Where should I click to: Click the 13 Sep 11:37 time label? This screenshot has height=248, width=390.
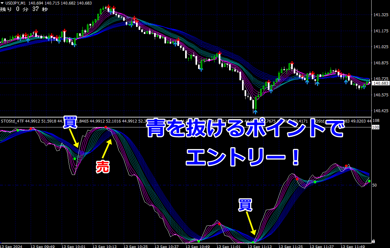[322, 246]
